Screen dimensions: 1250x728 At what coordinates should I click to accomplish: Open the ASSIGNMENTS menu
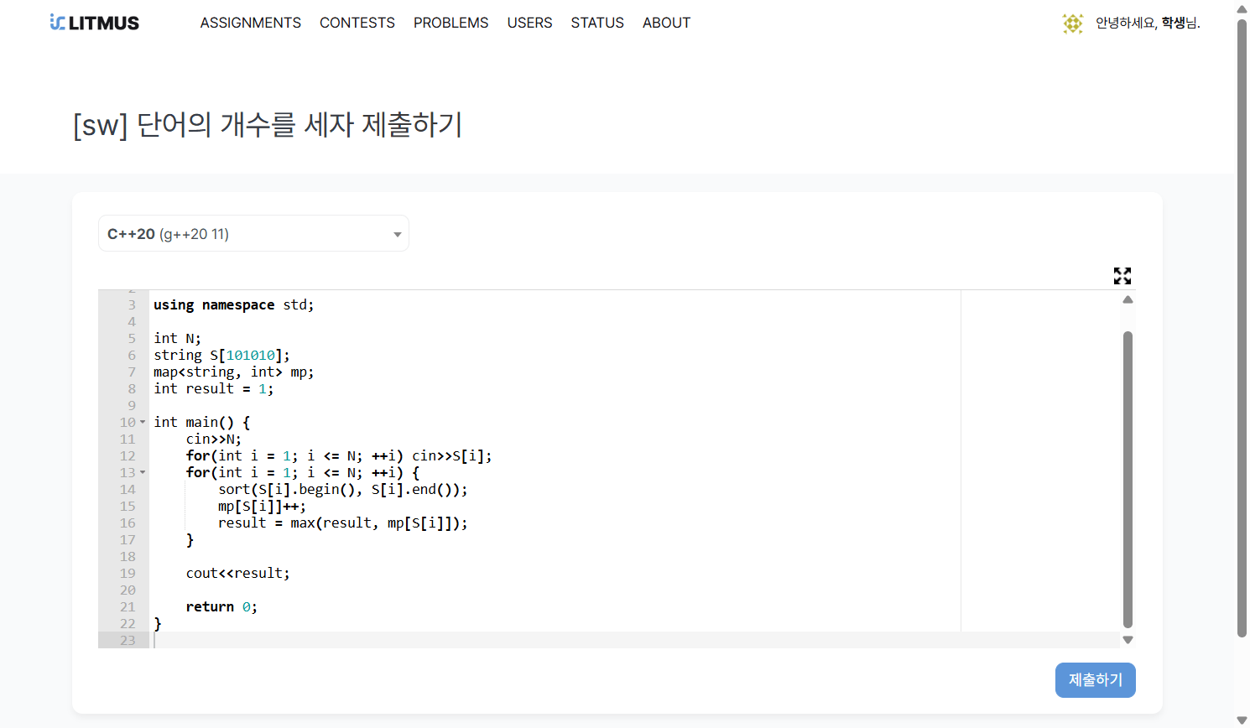250,23
